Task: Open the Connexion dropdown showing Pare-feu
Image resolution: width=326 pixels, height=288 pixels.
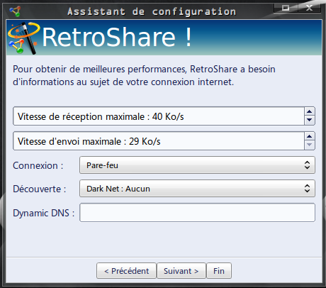Action: 197,165
